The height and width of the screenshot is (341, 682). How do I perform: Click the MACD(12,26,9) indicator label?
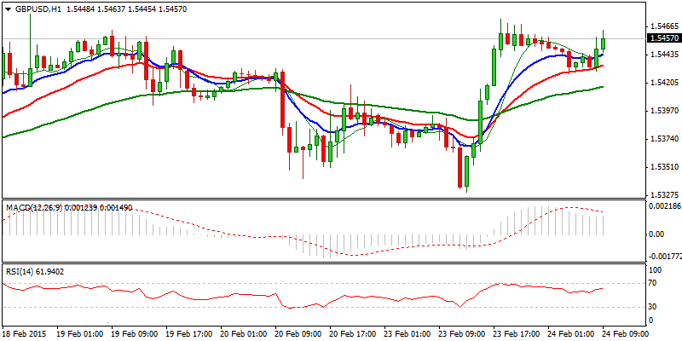tap(34, 208)
